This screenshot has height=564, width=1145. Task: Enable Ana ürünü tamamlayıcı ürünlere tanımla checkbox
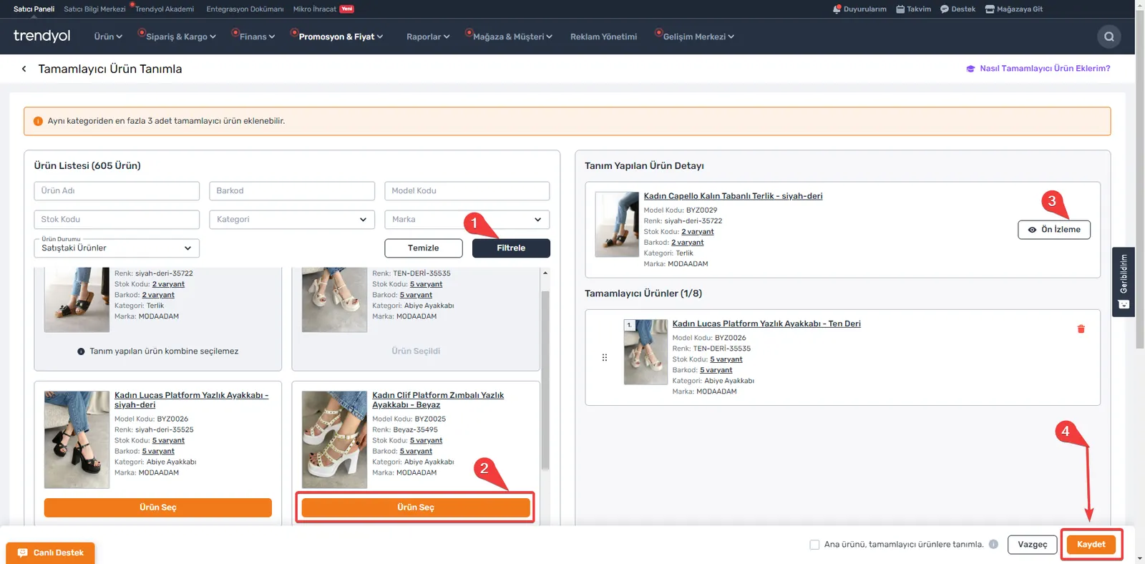click(814, 545)
